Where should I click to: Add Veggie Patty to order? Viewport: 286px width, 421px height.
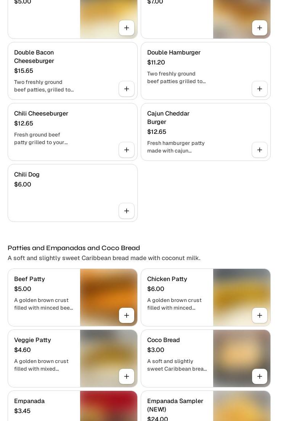(127, 376)
